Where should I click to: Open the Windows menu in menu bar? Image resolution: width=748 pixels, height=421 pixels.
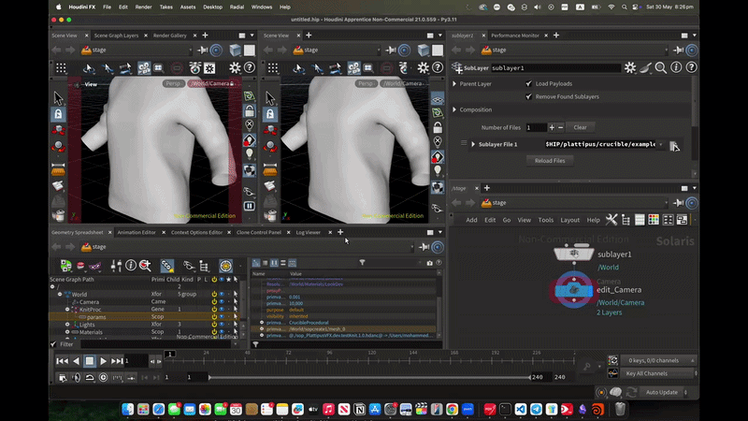pos(262,7)
